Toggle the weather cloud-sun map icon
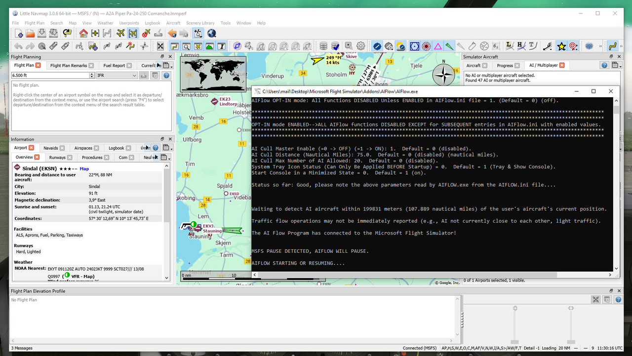 click(401, 46)
